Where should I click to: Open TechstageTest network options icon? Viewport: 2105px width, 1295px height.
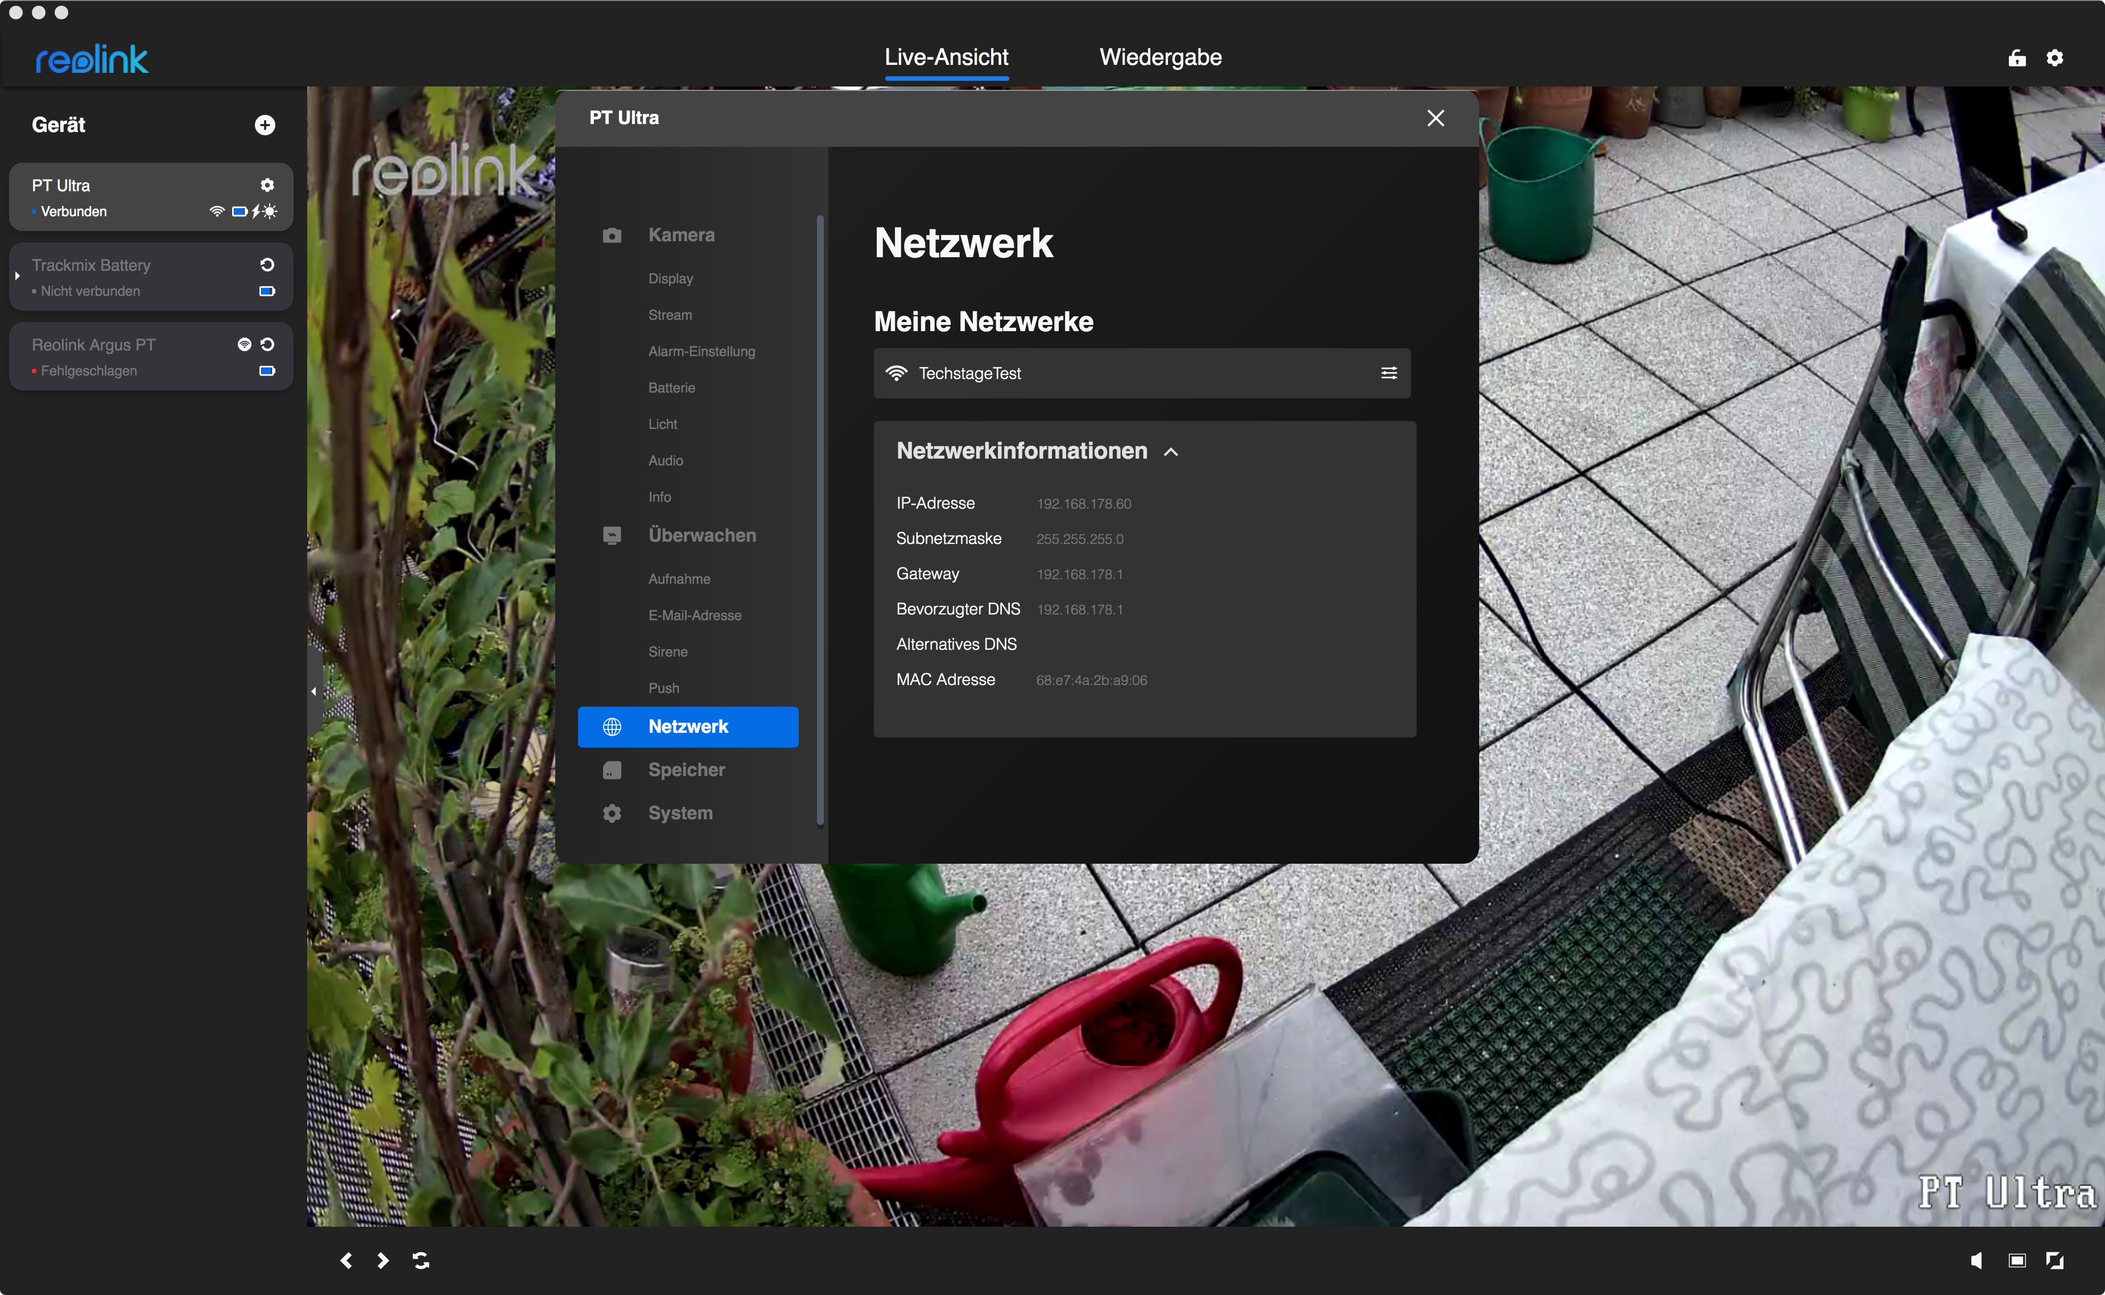pos(1388,373)
